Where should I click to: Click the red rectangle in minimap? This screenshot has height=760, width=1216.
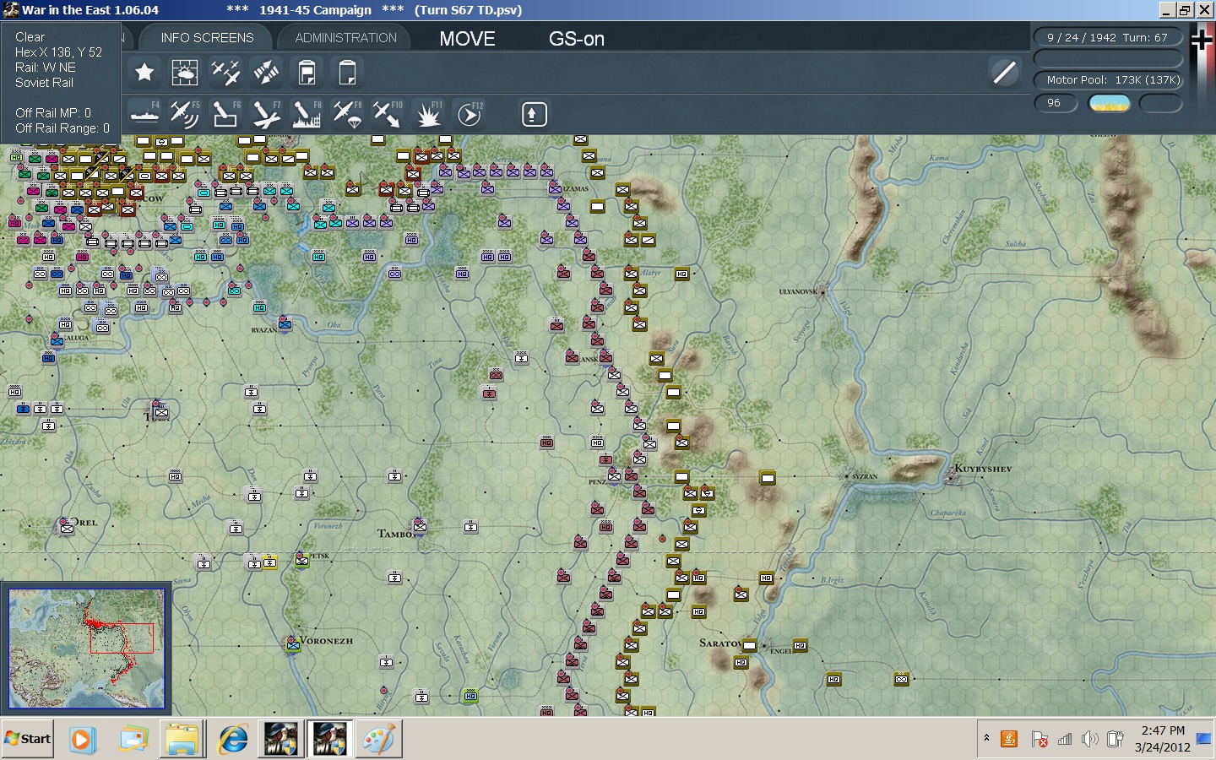(122, 638)
